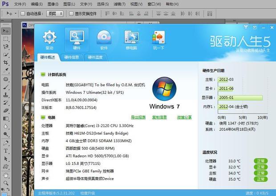The image size is (276, 196).
Task: Select the Eraser tool
Action: [x=6, y=111]
